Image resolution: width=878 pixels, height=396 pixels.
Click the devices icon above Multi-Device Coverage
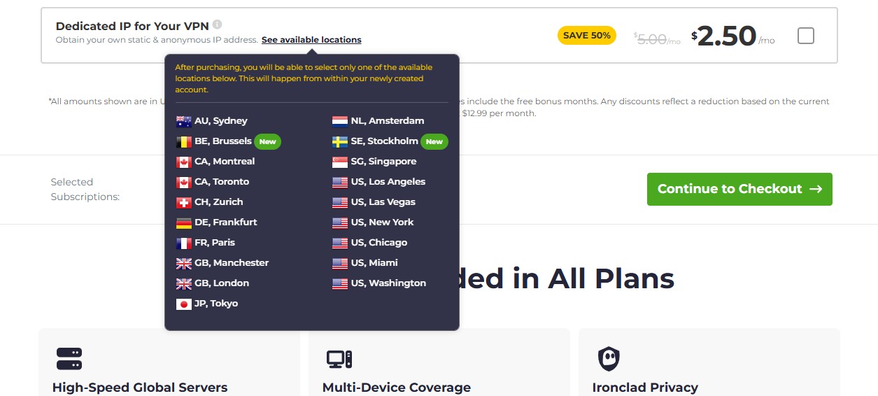[x=339, y=359]
